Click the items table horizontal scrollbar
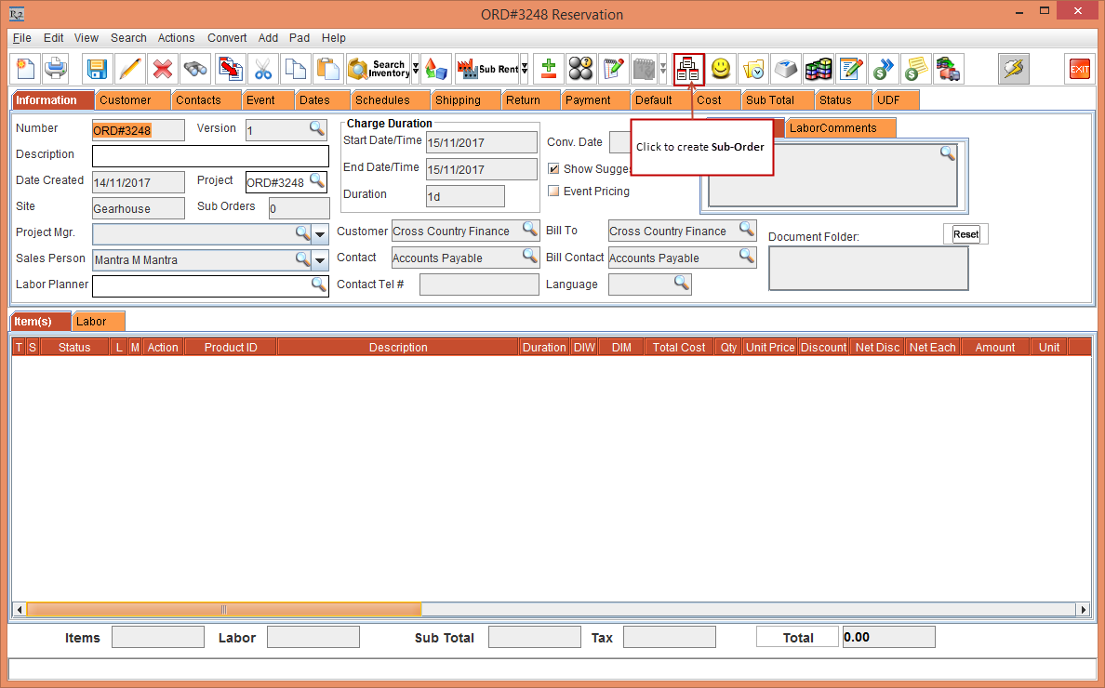 coord(223,610)
